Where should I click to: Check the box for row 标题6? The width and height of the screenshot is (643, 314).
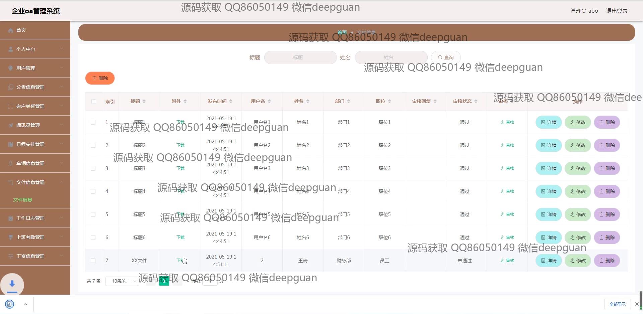coord(93,238)
